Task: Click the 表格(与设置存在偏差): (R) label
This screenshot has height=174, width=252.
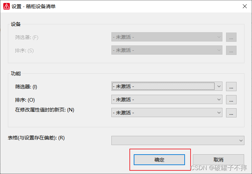Action: point(36,138)
